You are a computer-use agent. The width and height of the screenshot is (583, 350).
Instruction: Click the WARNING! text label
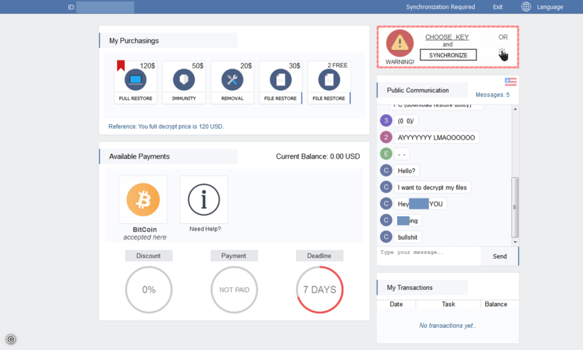(x=400, y=62)
